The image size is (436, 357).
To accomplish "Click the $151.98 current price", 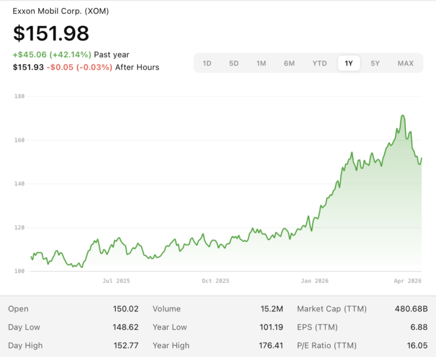I will [51, 33].
